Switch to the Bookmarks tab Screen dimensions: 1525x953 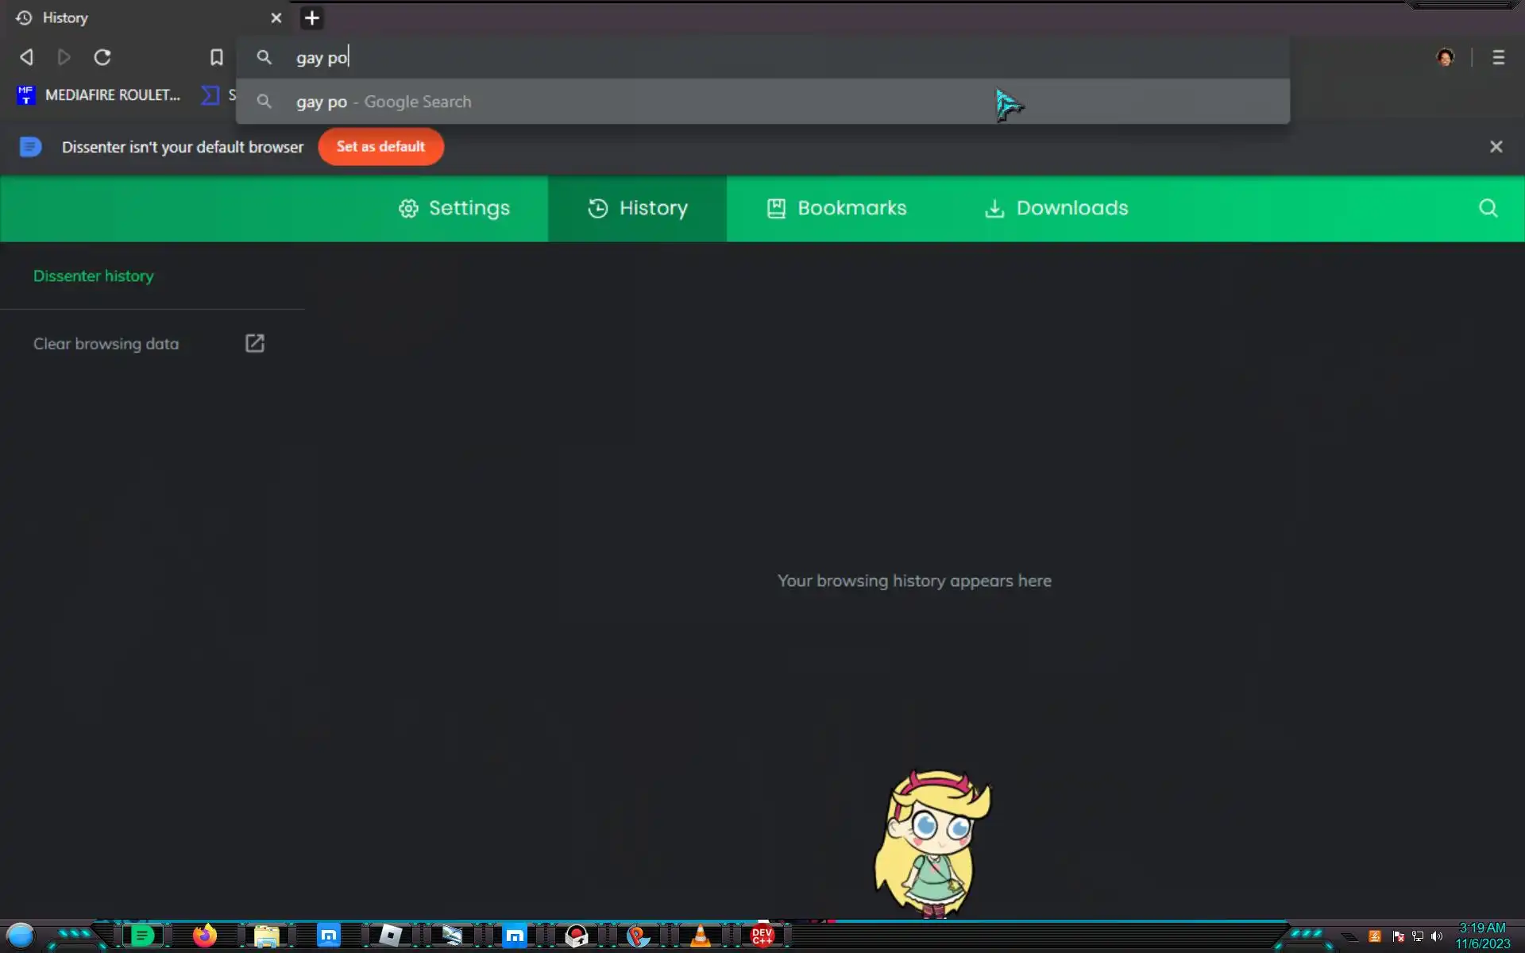836,208
